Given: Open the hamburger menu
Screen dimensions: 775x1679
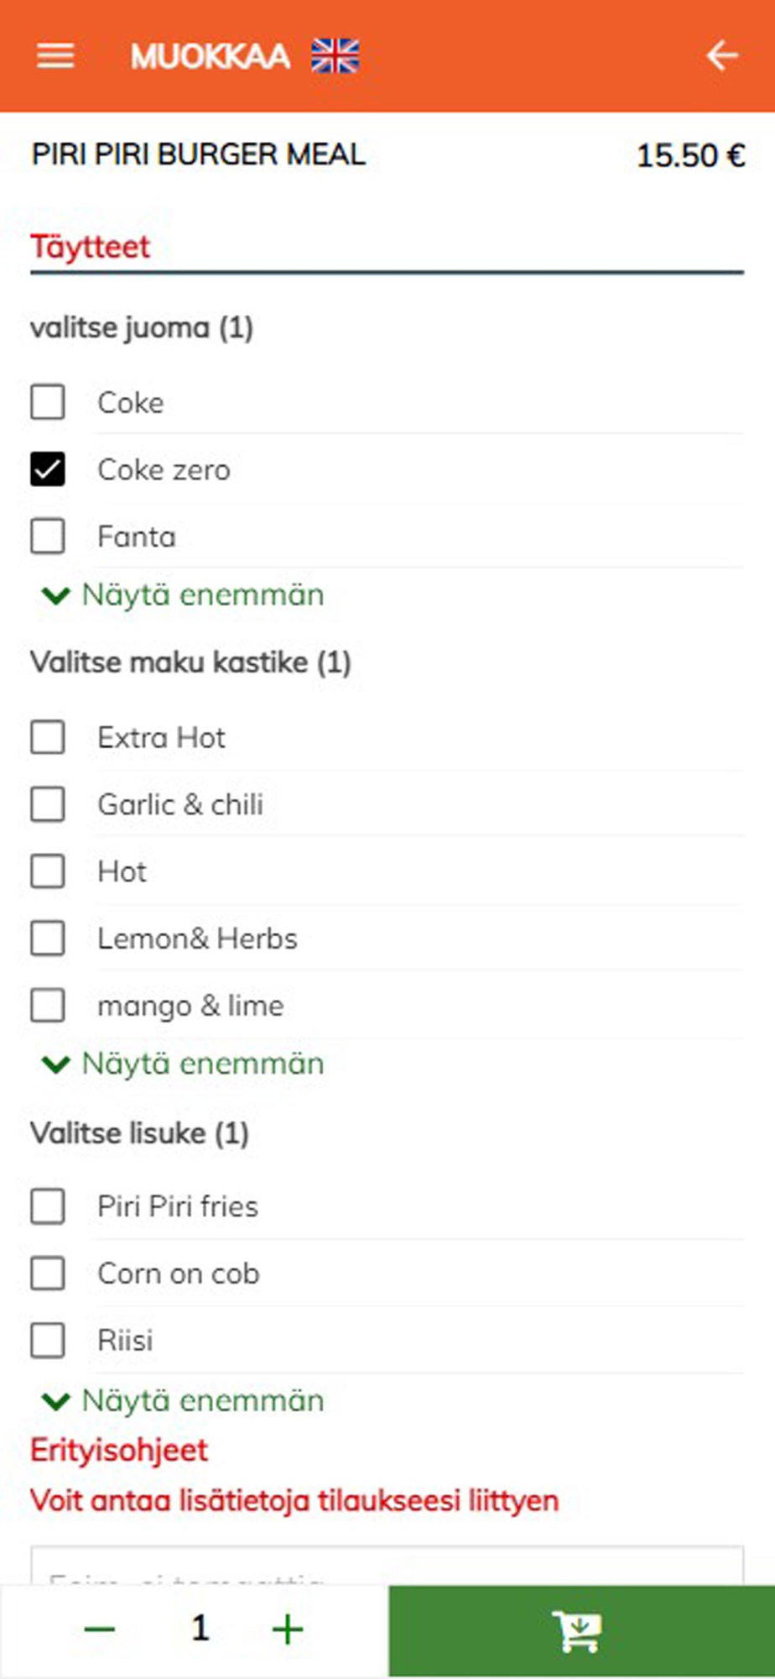Looking at the screenshot, I should pos(55,56).
